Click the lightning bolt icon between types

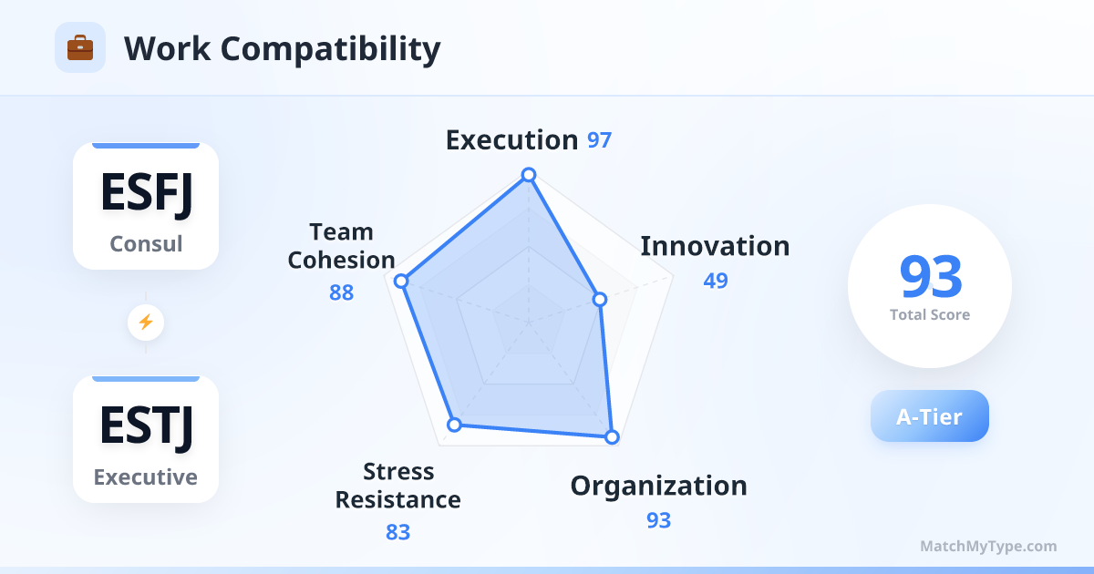(146, 322)
